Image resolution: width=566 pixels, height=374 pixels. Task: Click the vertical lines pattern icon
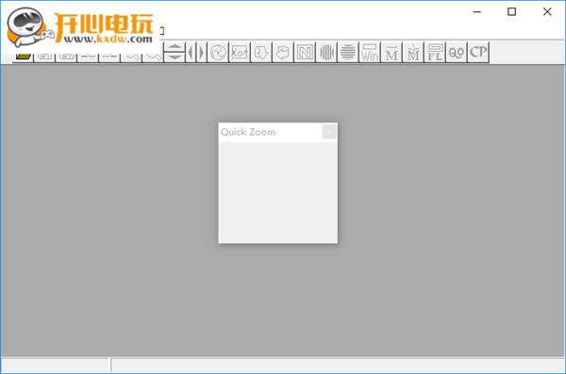click(x=326, y=53)
